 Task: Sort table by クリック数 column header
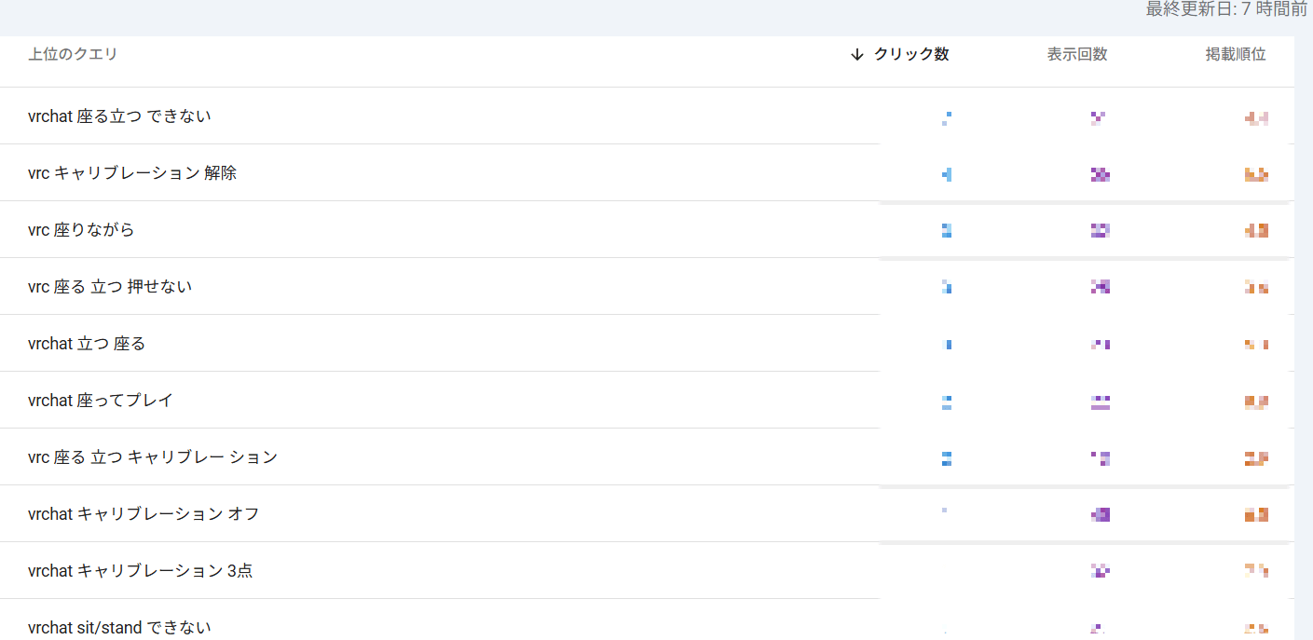point(910,55)
